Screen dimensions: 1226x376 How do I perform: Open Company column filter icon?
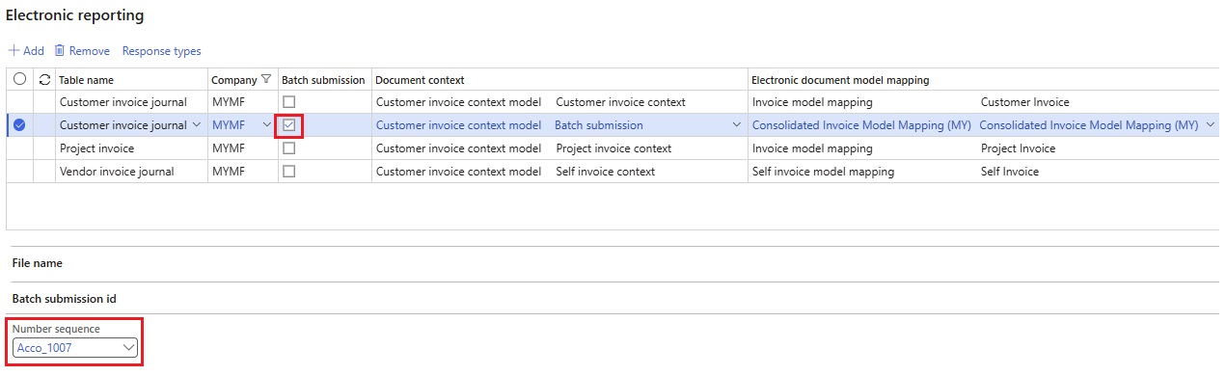pyautogui.click(x=266, y=80)
